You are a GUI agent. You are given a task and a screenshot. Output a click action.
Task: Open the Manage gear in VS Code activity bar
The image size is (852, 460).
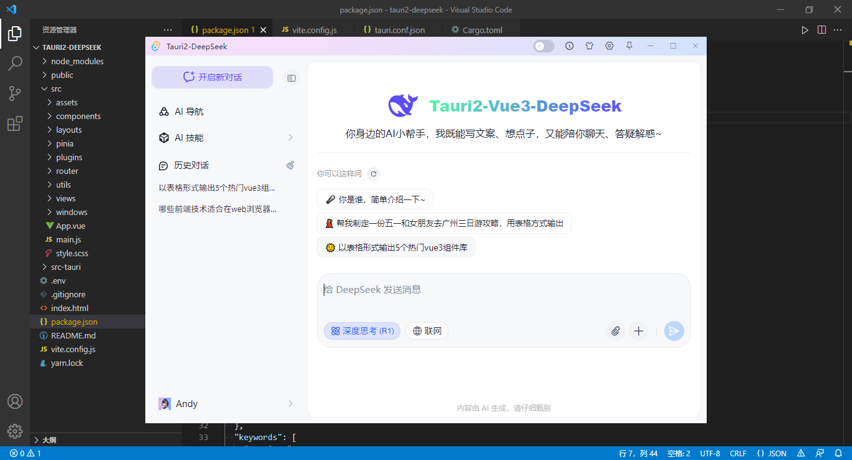(x=15, y=431)
